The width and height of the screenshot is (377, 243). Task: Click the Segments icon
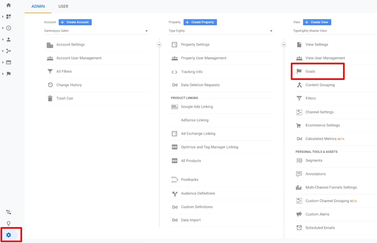click(x=299, y=161)
